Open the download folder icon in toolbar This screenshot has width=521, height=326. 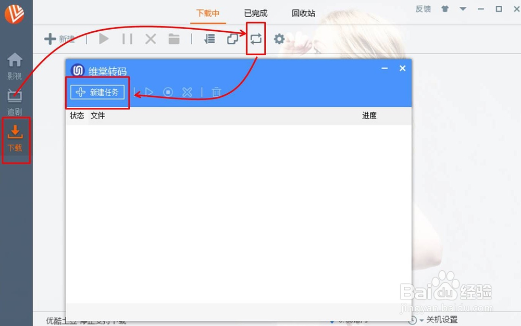[x=174, y=39]
